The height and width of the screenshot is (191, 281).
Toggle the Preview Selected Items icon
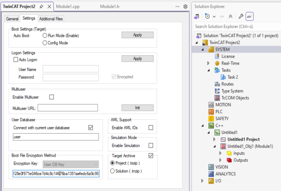(x=249, y=16)
